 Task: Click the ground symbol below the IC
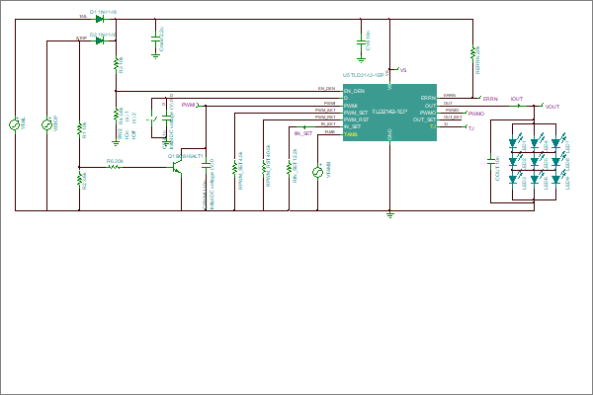[x=390, y=214]
